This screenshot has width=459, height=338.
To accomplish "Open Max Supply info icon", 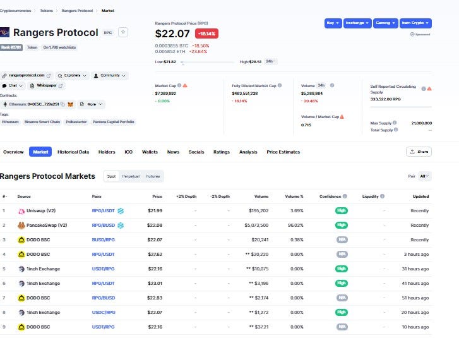I will point(395,123).
